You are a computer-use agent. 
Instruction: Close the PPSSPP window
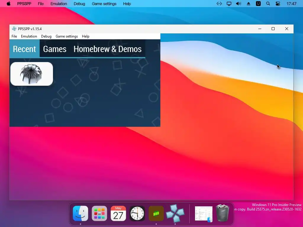click(287, 29)
